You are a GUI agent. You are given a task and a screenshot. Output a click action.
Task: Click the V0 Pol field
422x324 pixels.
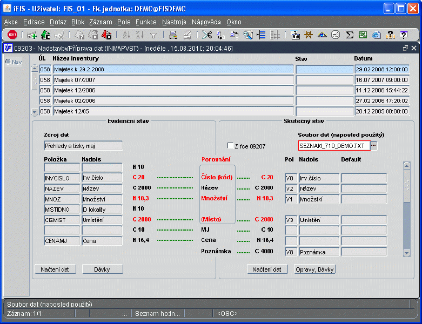tap(291, 178)
